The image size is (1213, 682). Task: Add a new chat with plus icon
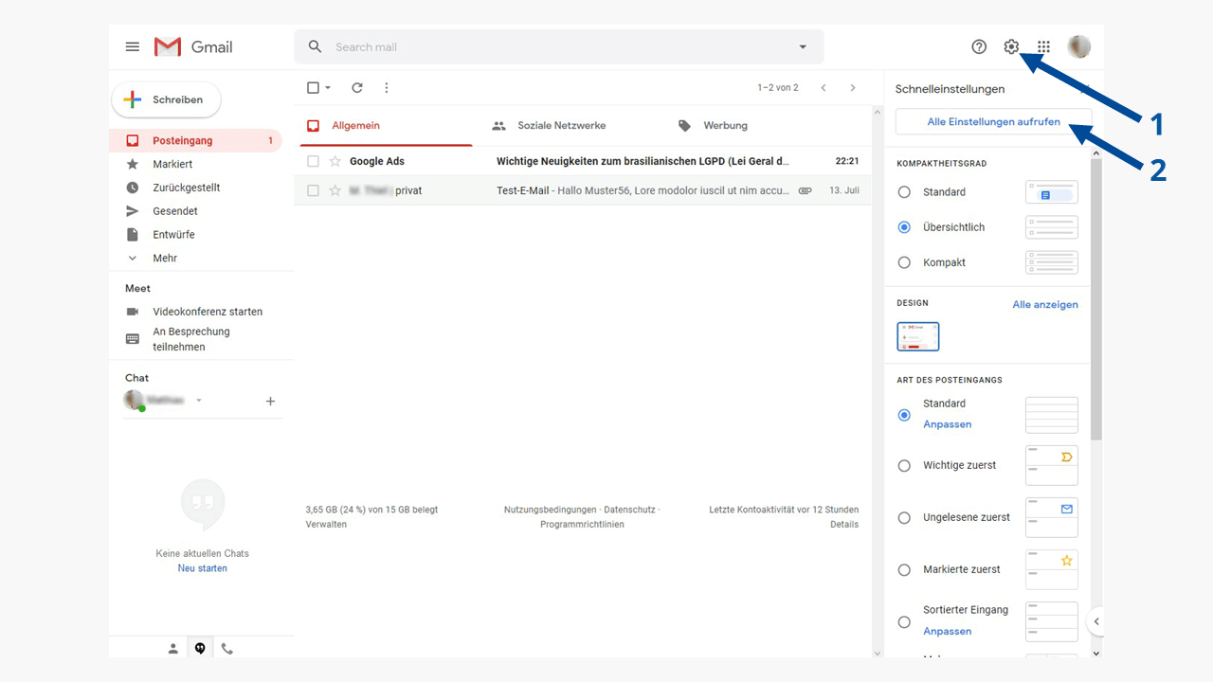(x=270, y=401)
